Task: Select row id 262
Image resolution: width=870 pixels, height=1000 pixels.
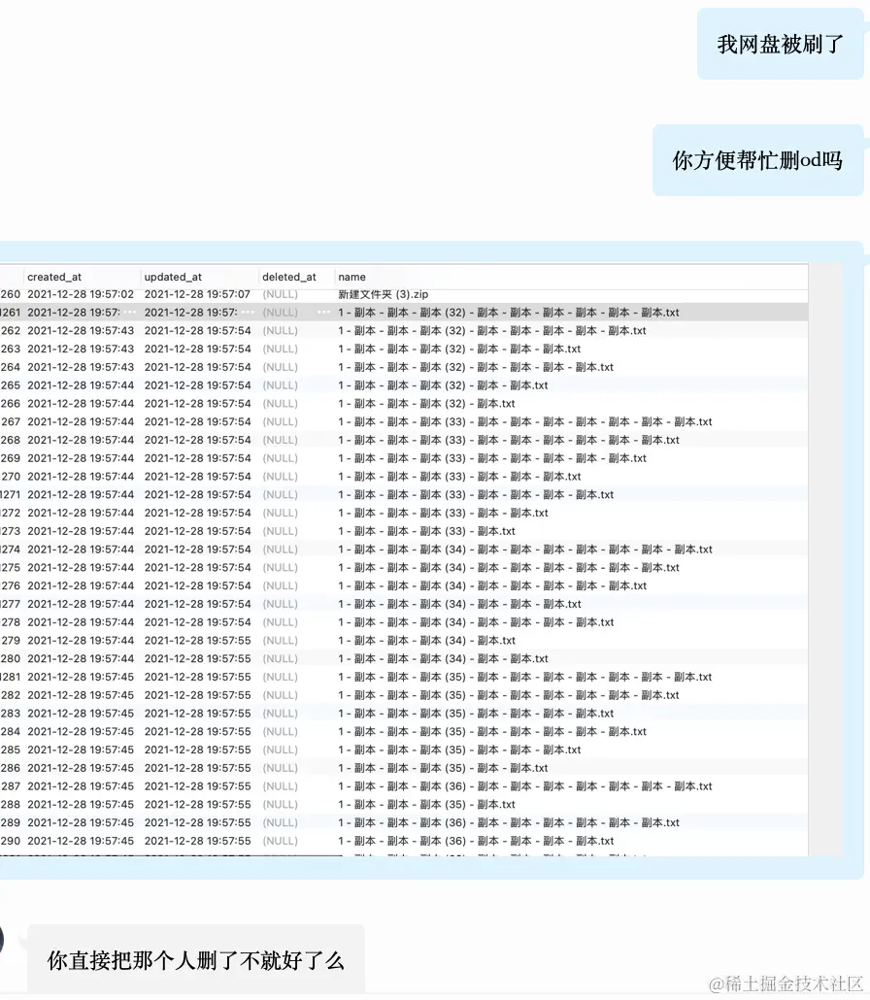Action: tap(11, 330)
